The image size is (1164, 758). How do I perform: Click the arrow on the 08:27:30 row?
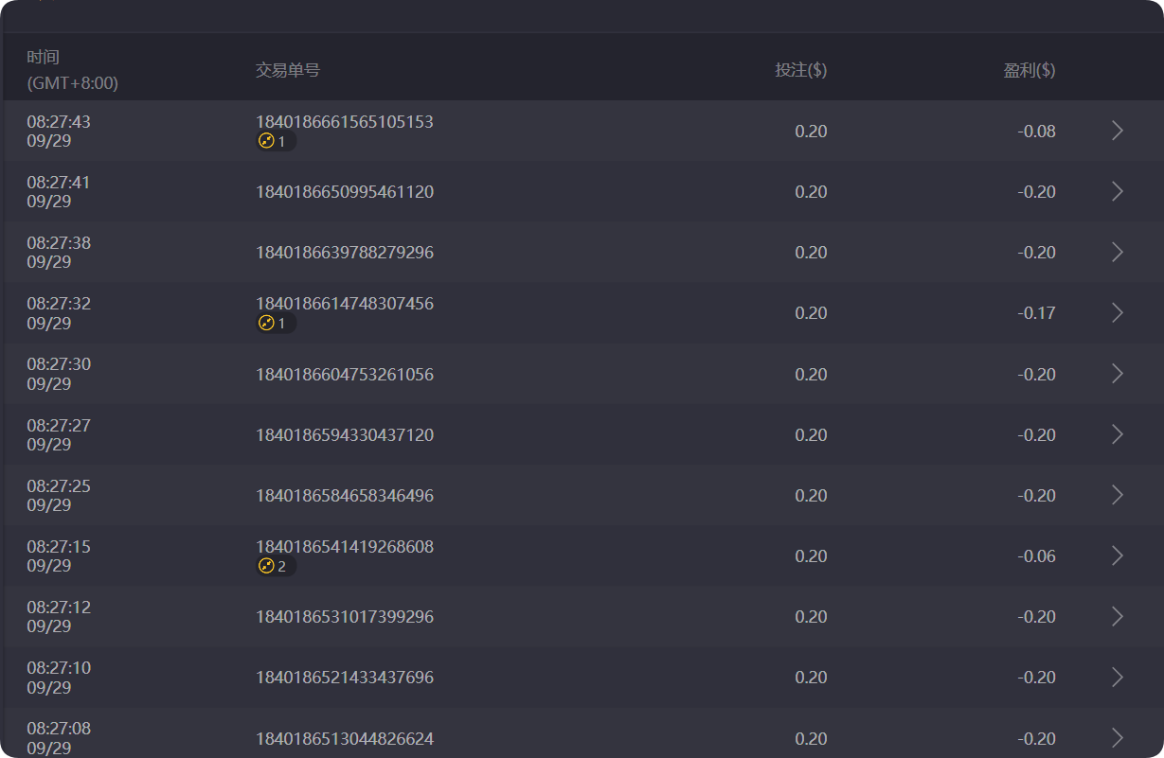point(1118,374)
